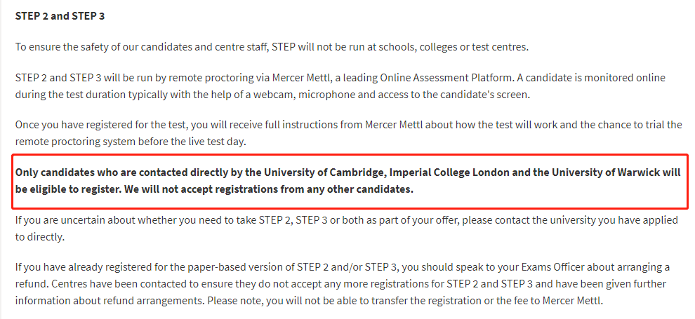
Task: Click the 'remote proctoring system before the live test day' line
Action: (x=130, y=142)
